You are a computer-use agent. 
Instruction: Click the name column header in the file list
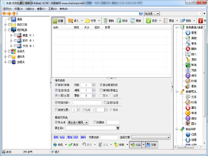(62, 27)
